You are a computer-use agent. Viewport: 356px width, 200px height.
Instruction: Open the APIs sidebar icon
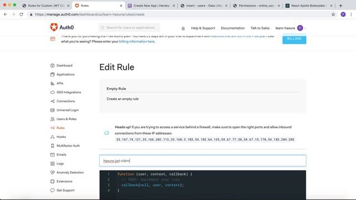click(x=52, y=83)
